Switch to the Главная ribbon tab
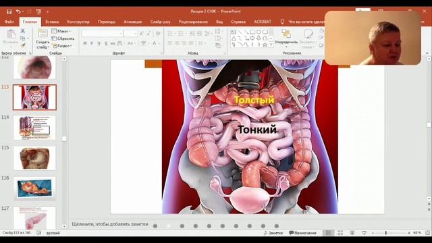 (x=30, y=22)
